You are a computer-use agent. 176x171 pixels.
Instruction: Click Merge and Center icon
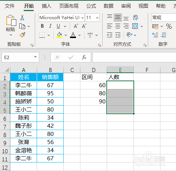click(x=135, y=26)
